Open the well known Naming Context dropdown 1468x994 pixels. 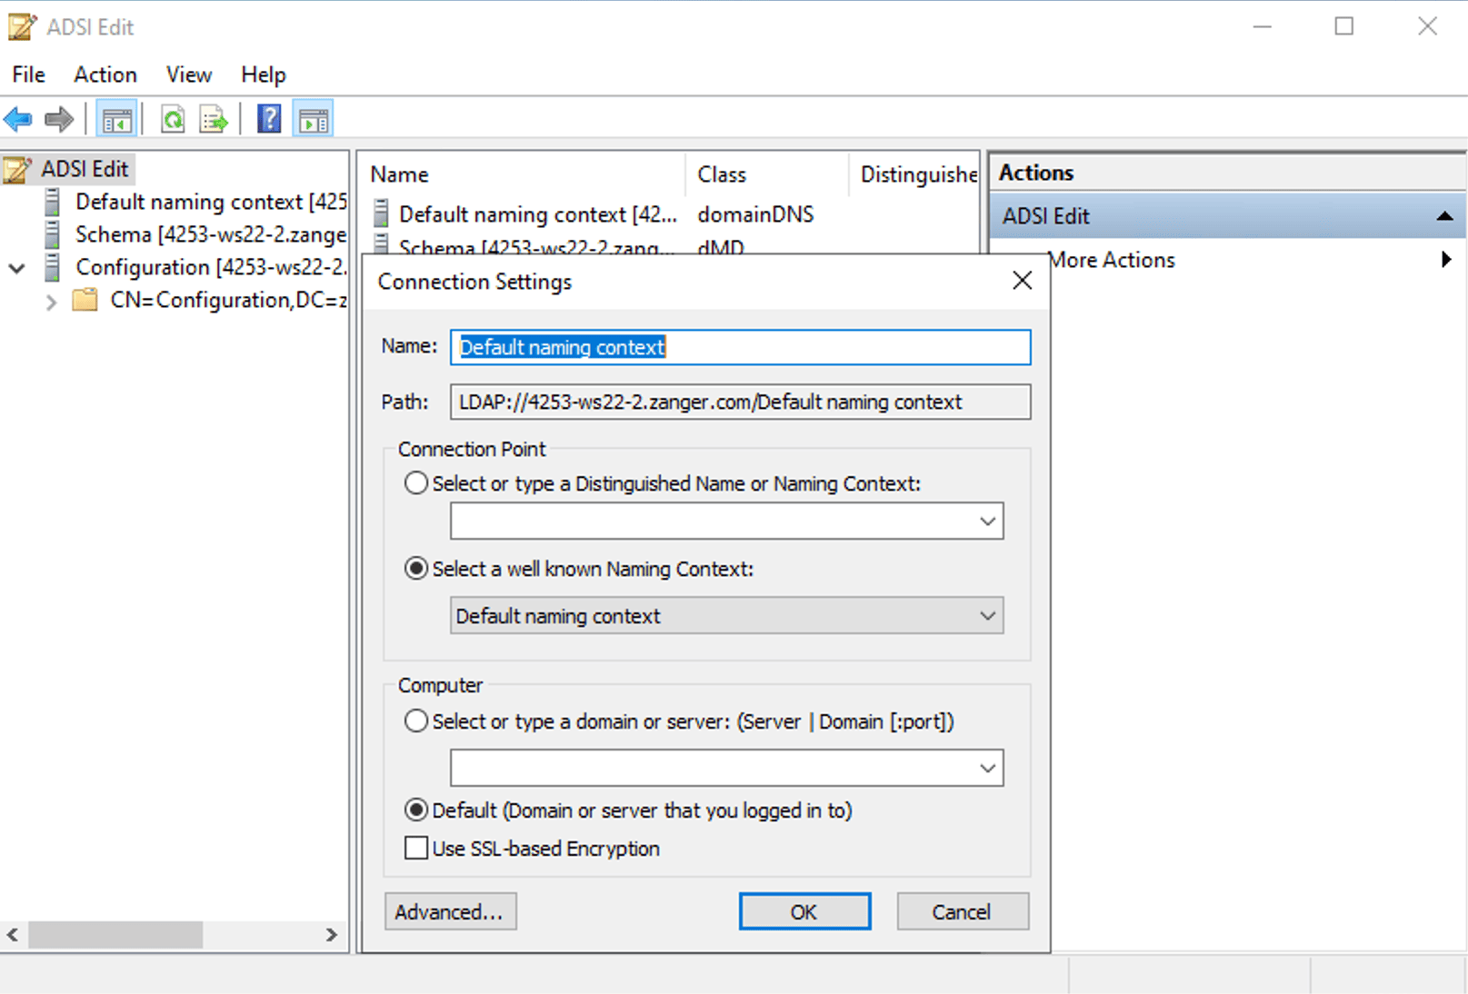pos(987,615)
